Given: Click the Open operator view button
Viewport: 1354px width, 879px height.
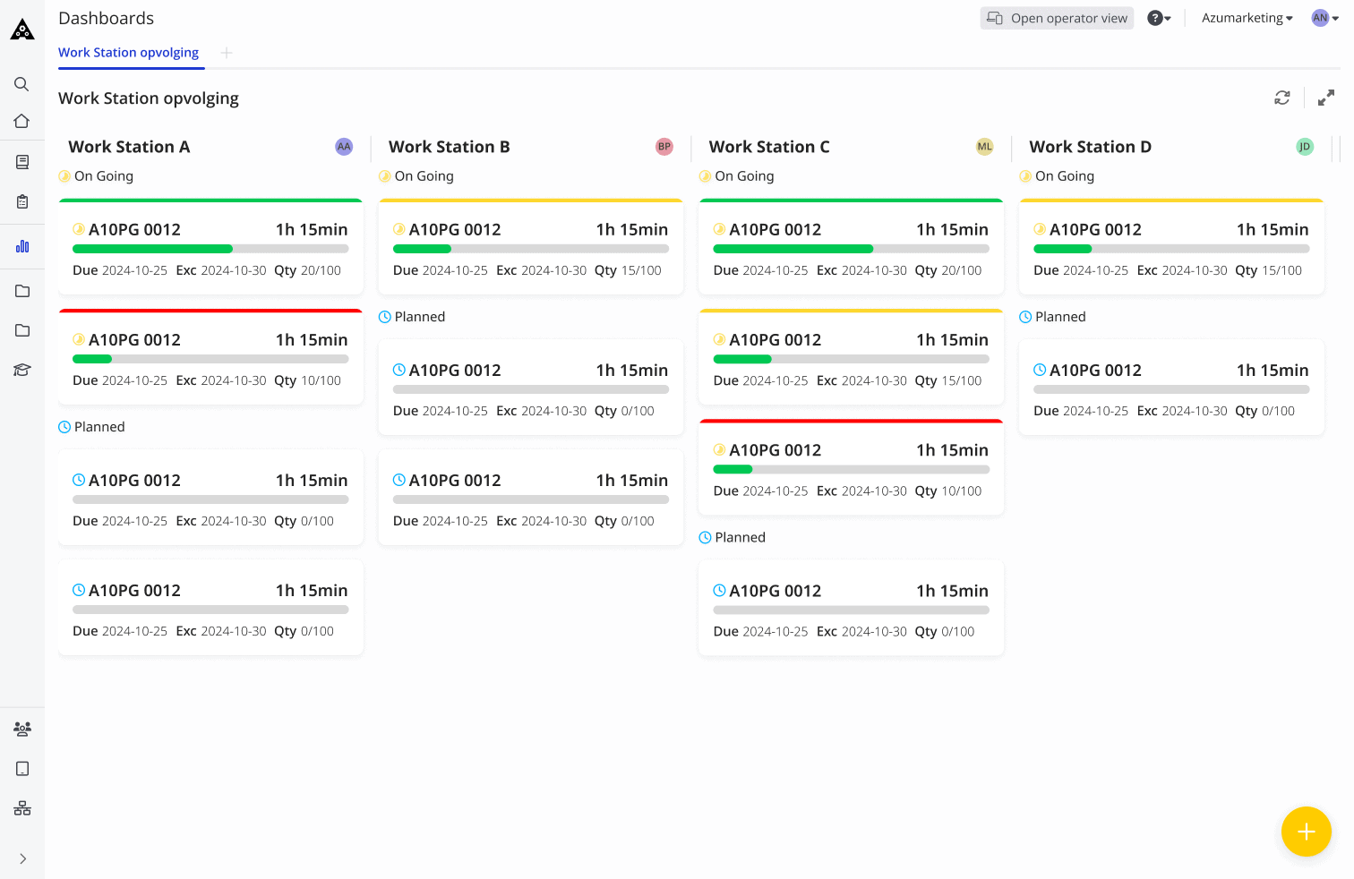Looking at the screenshot, I should click(x=1057, y=17).
